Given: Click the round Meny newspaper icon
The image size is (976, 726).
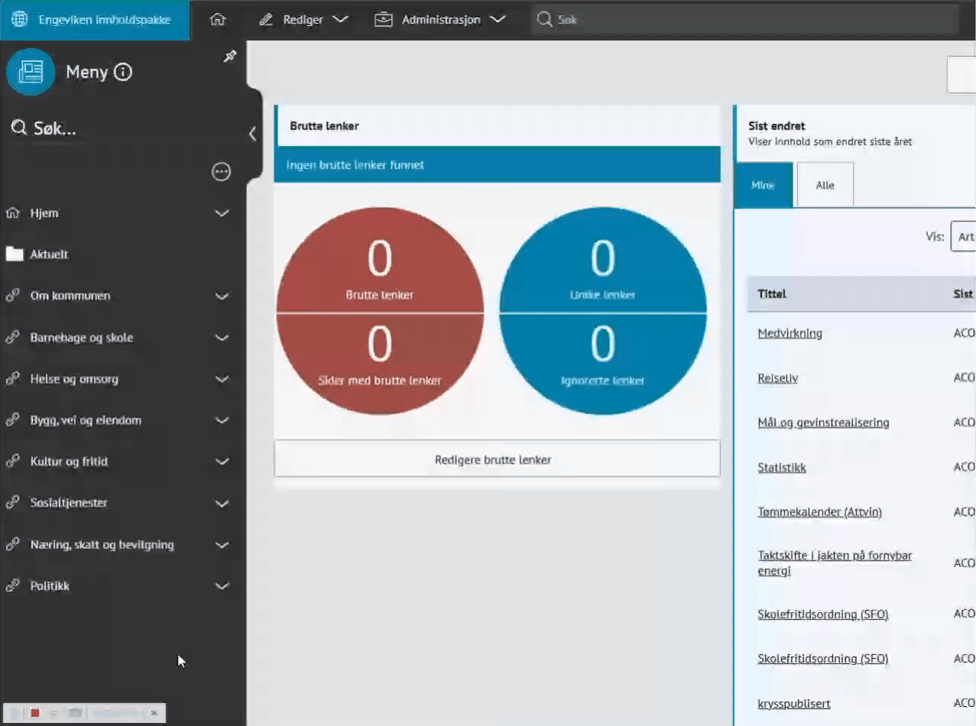Looking at the screenshot, I should [31, 73].
